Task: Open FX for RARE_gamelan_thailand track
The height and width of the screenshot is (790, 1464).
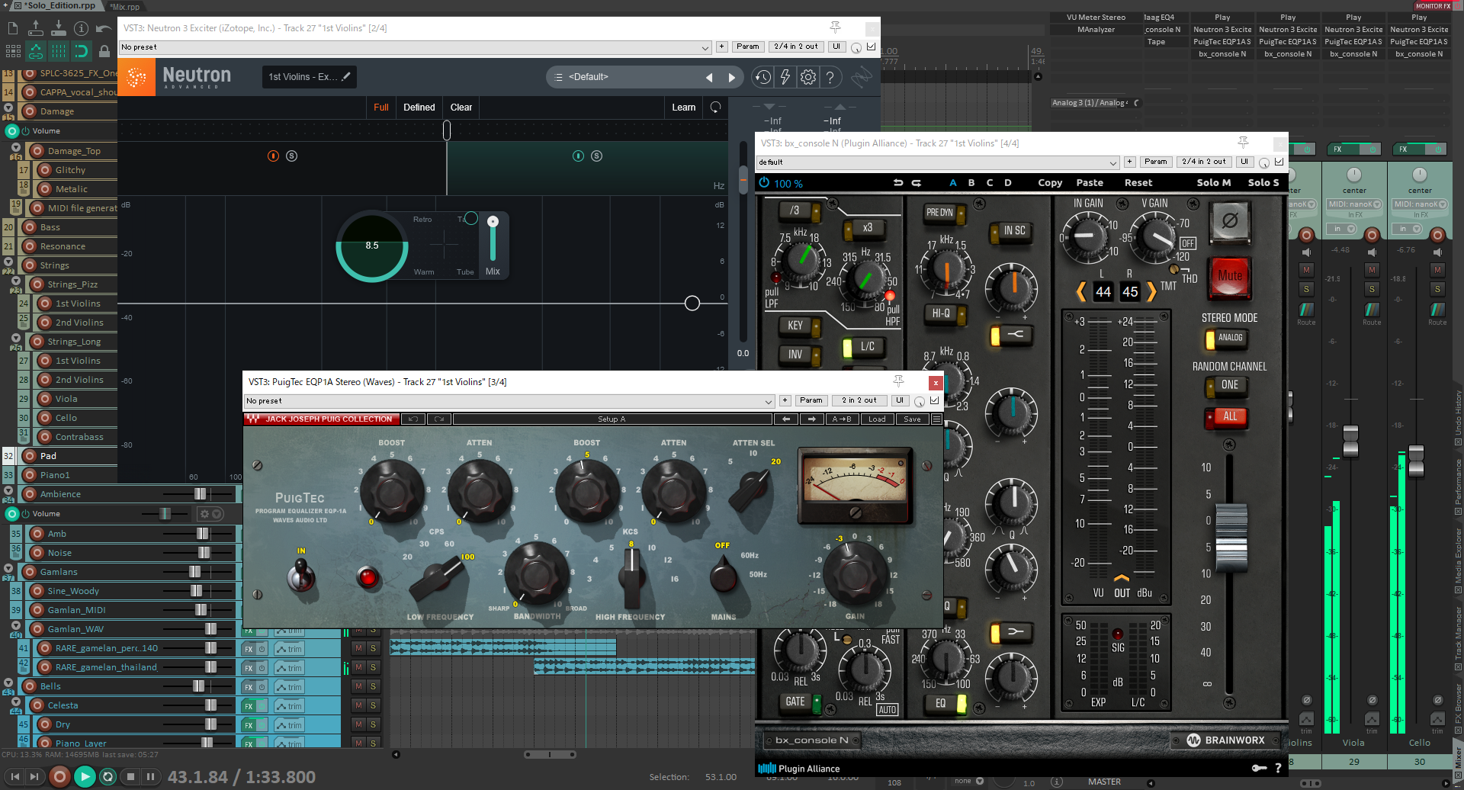Action: pyautogui.click(x=249, y=668)
